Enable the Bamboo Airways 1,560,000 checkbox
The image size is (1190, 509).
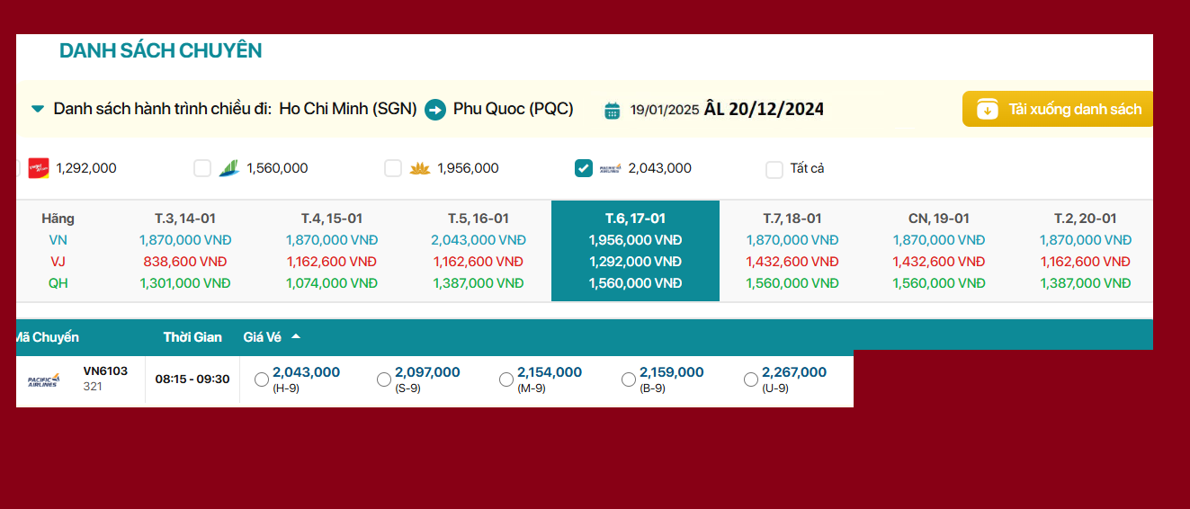(202, 168)
